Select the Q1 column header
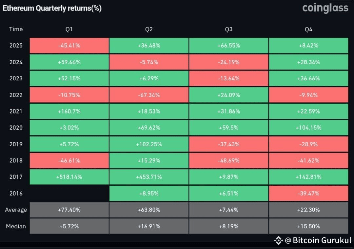This screenshot has height=249, width=354. (69, 30)
